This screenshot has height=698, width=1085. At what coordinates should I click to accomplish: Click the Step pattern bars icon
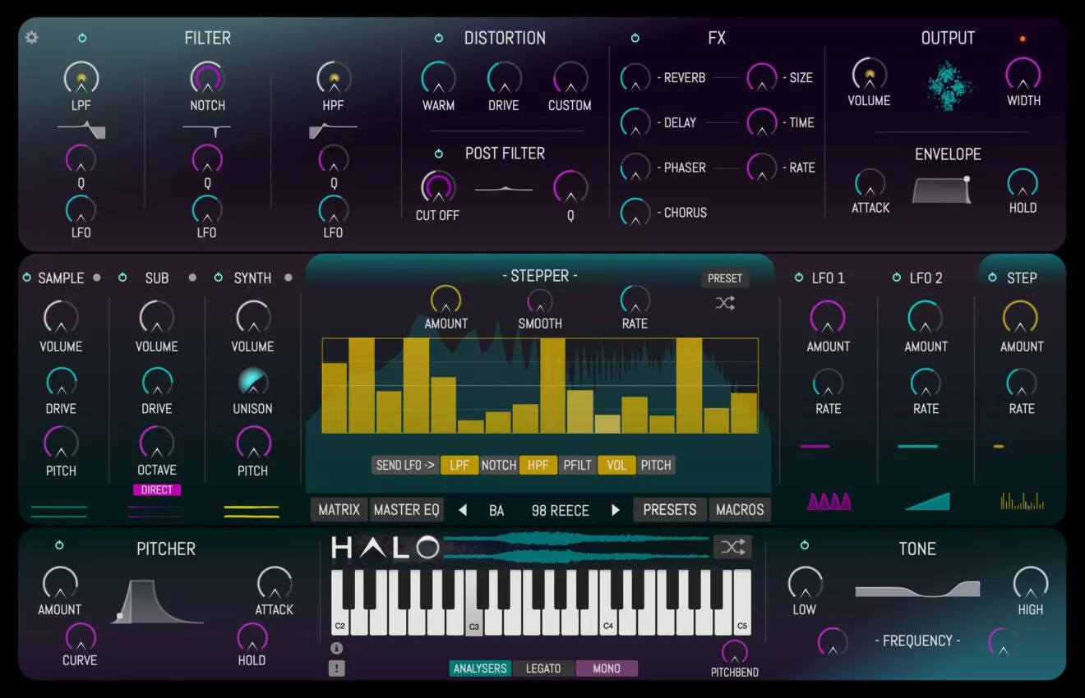tap(1022, 501)
